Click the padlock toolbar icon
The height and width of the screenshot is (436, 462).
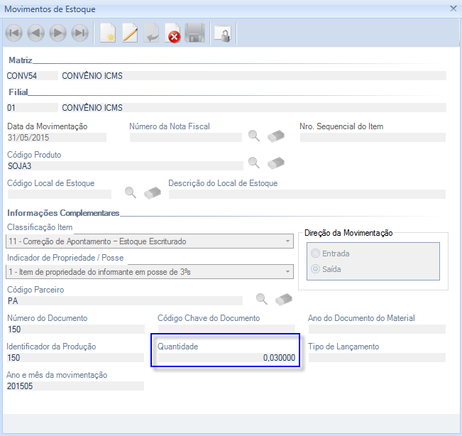click(223, 33)
